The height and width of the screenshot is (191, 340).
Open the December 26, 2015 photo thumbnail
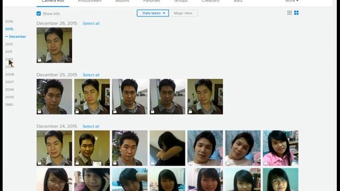[54, 45]
